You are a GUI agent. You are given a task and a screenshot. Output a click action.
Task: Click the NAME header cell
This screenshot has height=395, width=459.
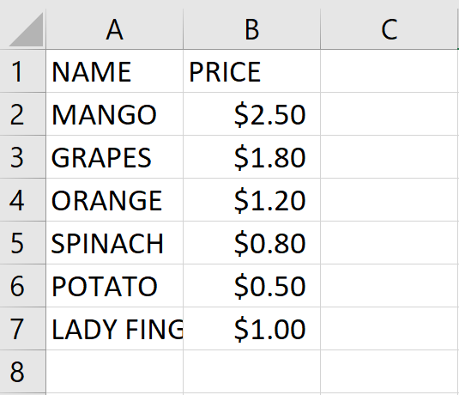[114, 71]
